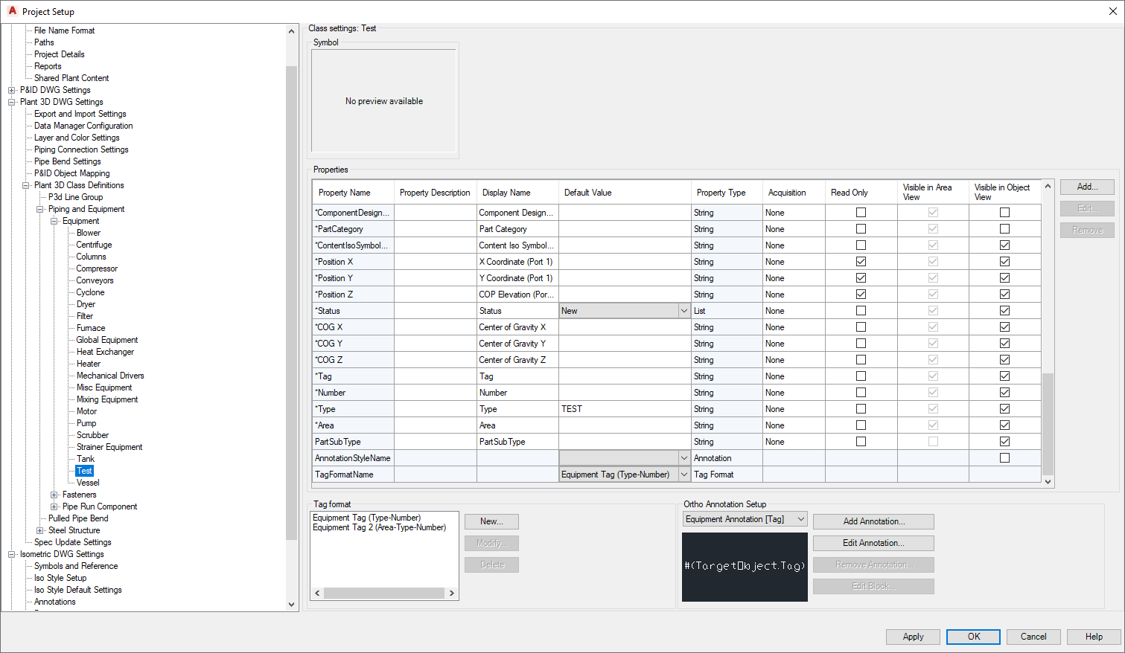Select the Pump equipment class

pyautogui.click(x=86, y=422)
